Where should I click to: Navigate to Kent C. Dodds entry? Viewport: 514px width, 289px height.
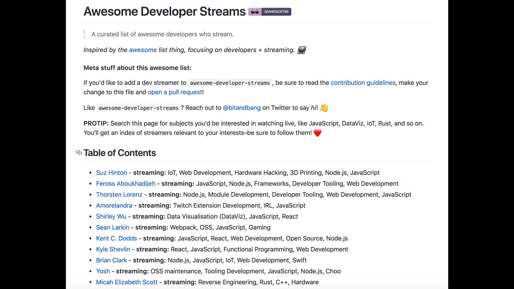(116, 238)
